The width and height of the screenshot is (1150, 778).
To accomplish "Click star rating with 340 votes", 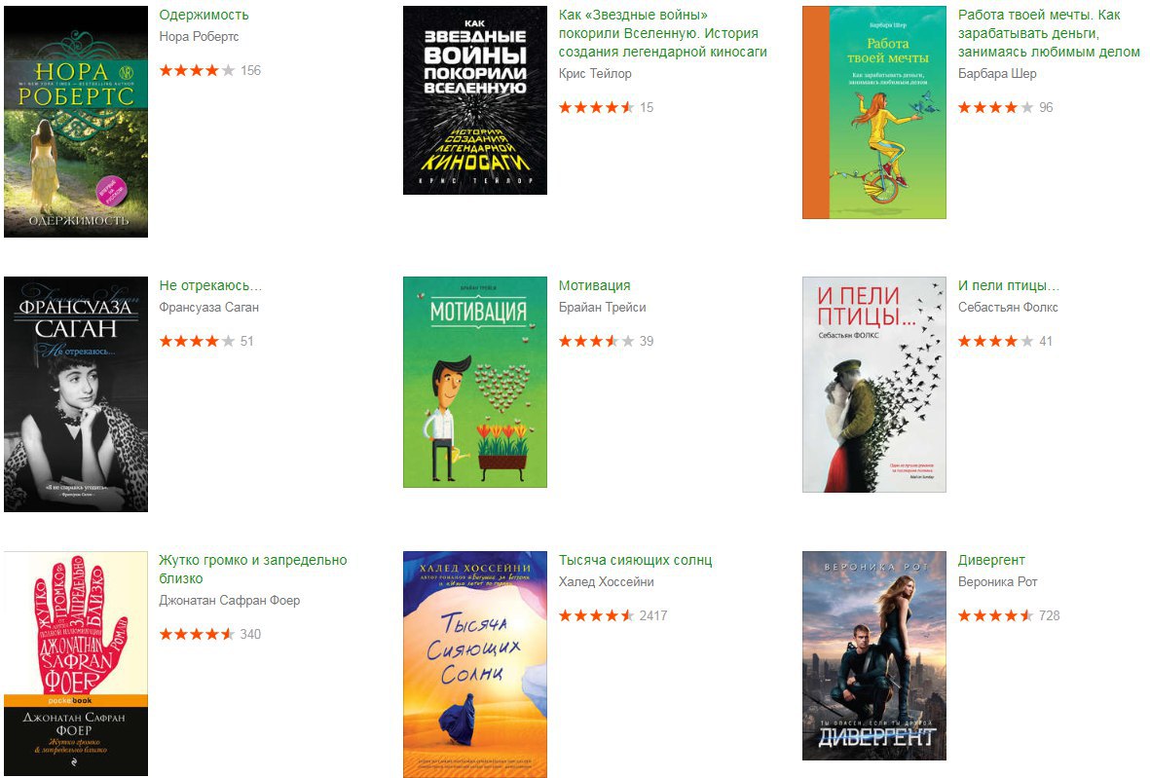I will (x=198, y=634).
